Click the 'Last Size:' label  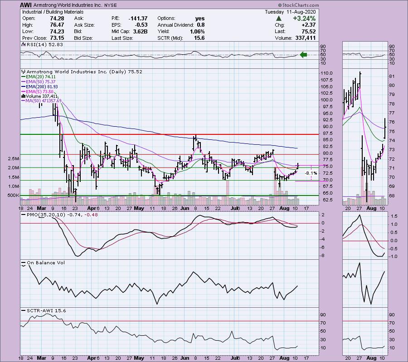click(x=122, y=38)
